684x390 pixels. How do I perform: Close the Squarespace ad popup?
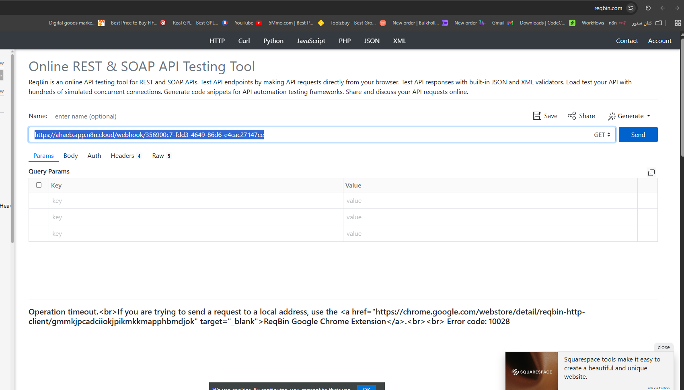(x=663, y=347)
